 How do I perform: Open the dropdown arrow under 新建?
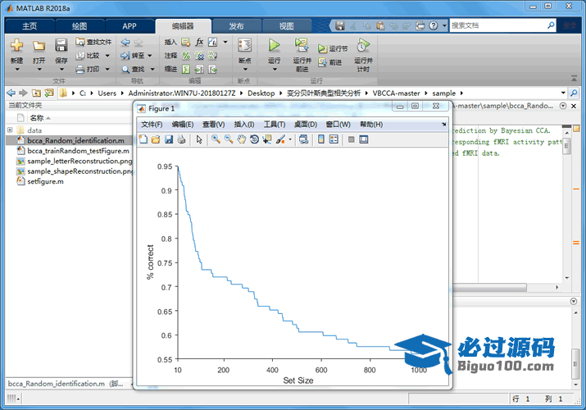coord(17,70)
